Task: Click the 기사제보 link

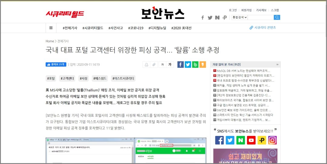Action: coord(261,10)
